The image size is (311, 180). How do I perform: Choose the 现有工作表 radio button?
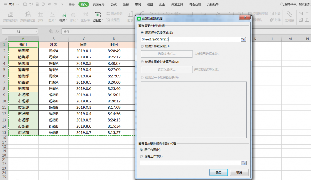pyautogui.click(x=142, y=156)
